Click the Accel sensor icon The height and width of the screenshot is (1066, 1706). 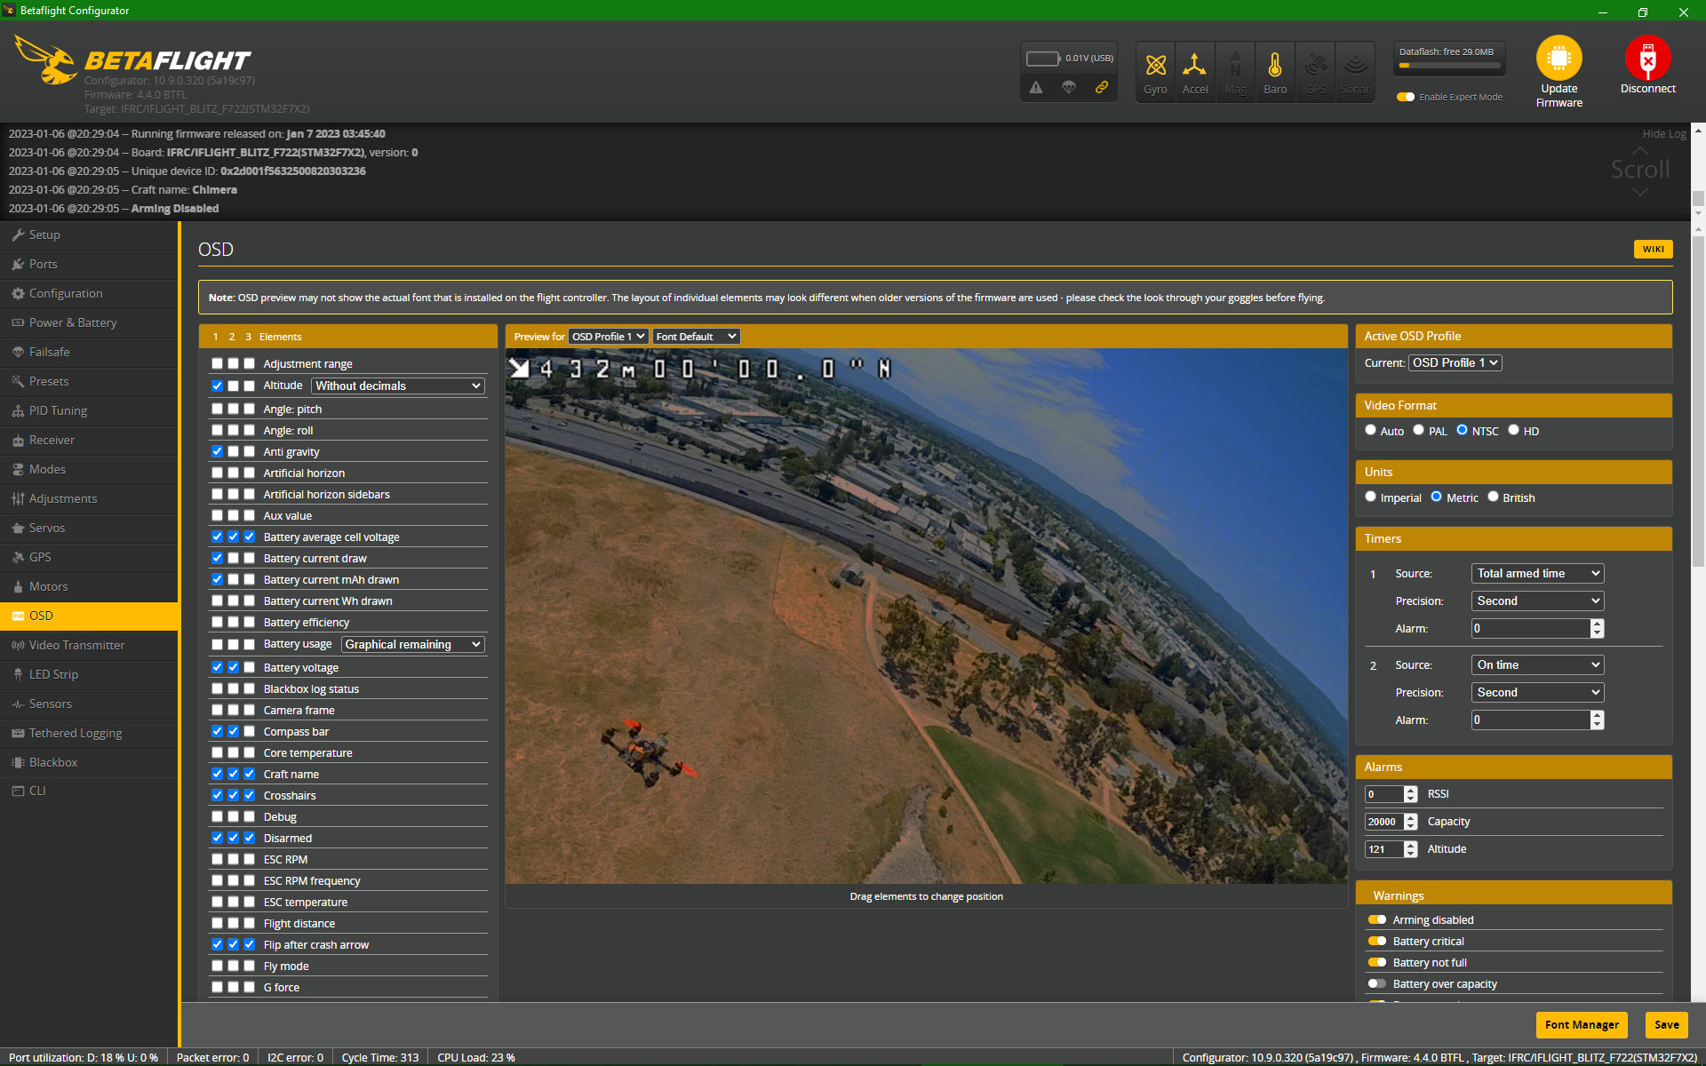tap(1195, 66)
